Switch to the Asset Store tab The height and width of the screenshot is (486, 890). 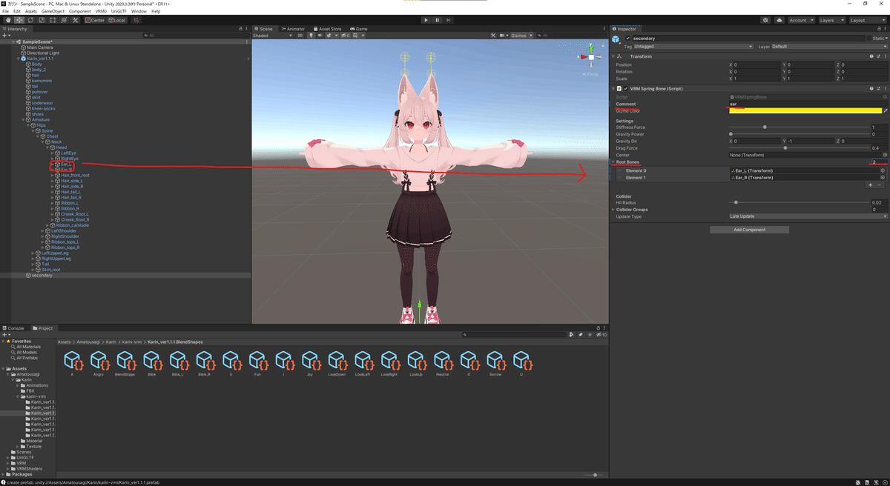click(327, 29)
